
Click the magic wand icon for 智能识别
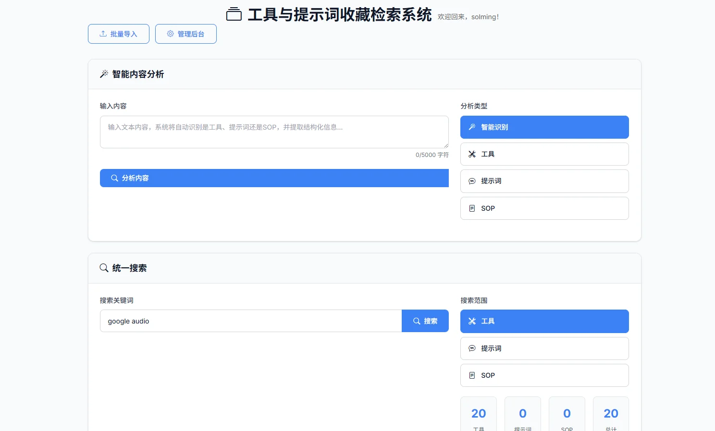471,127
